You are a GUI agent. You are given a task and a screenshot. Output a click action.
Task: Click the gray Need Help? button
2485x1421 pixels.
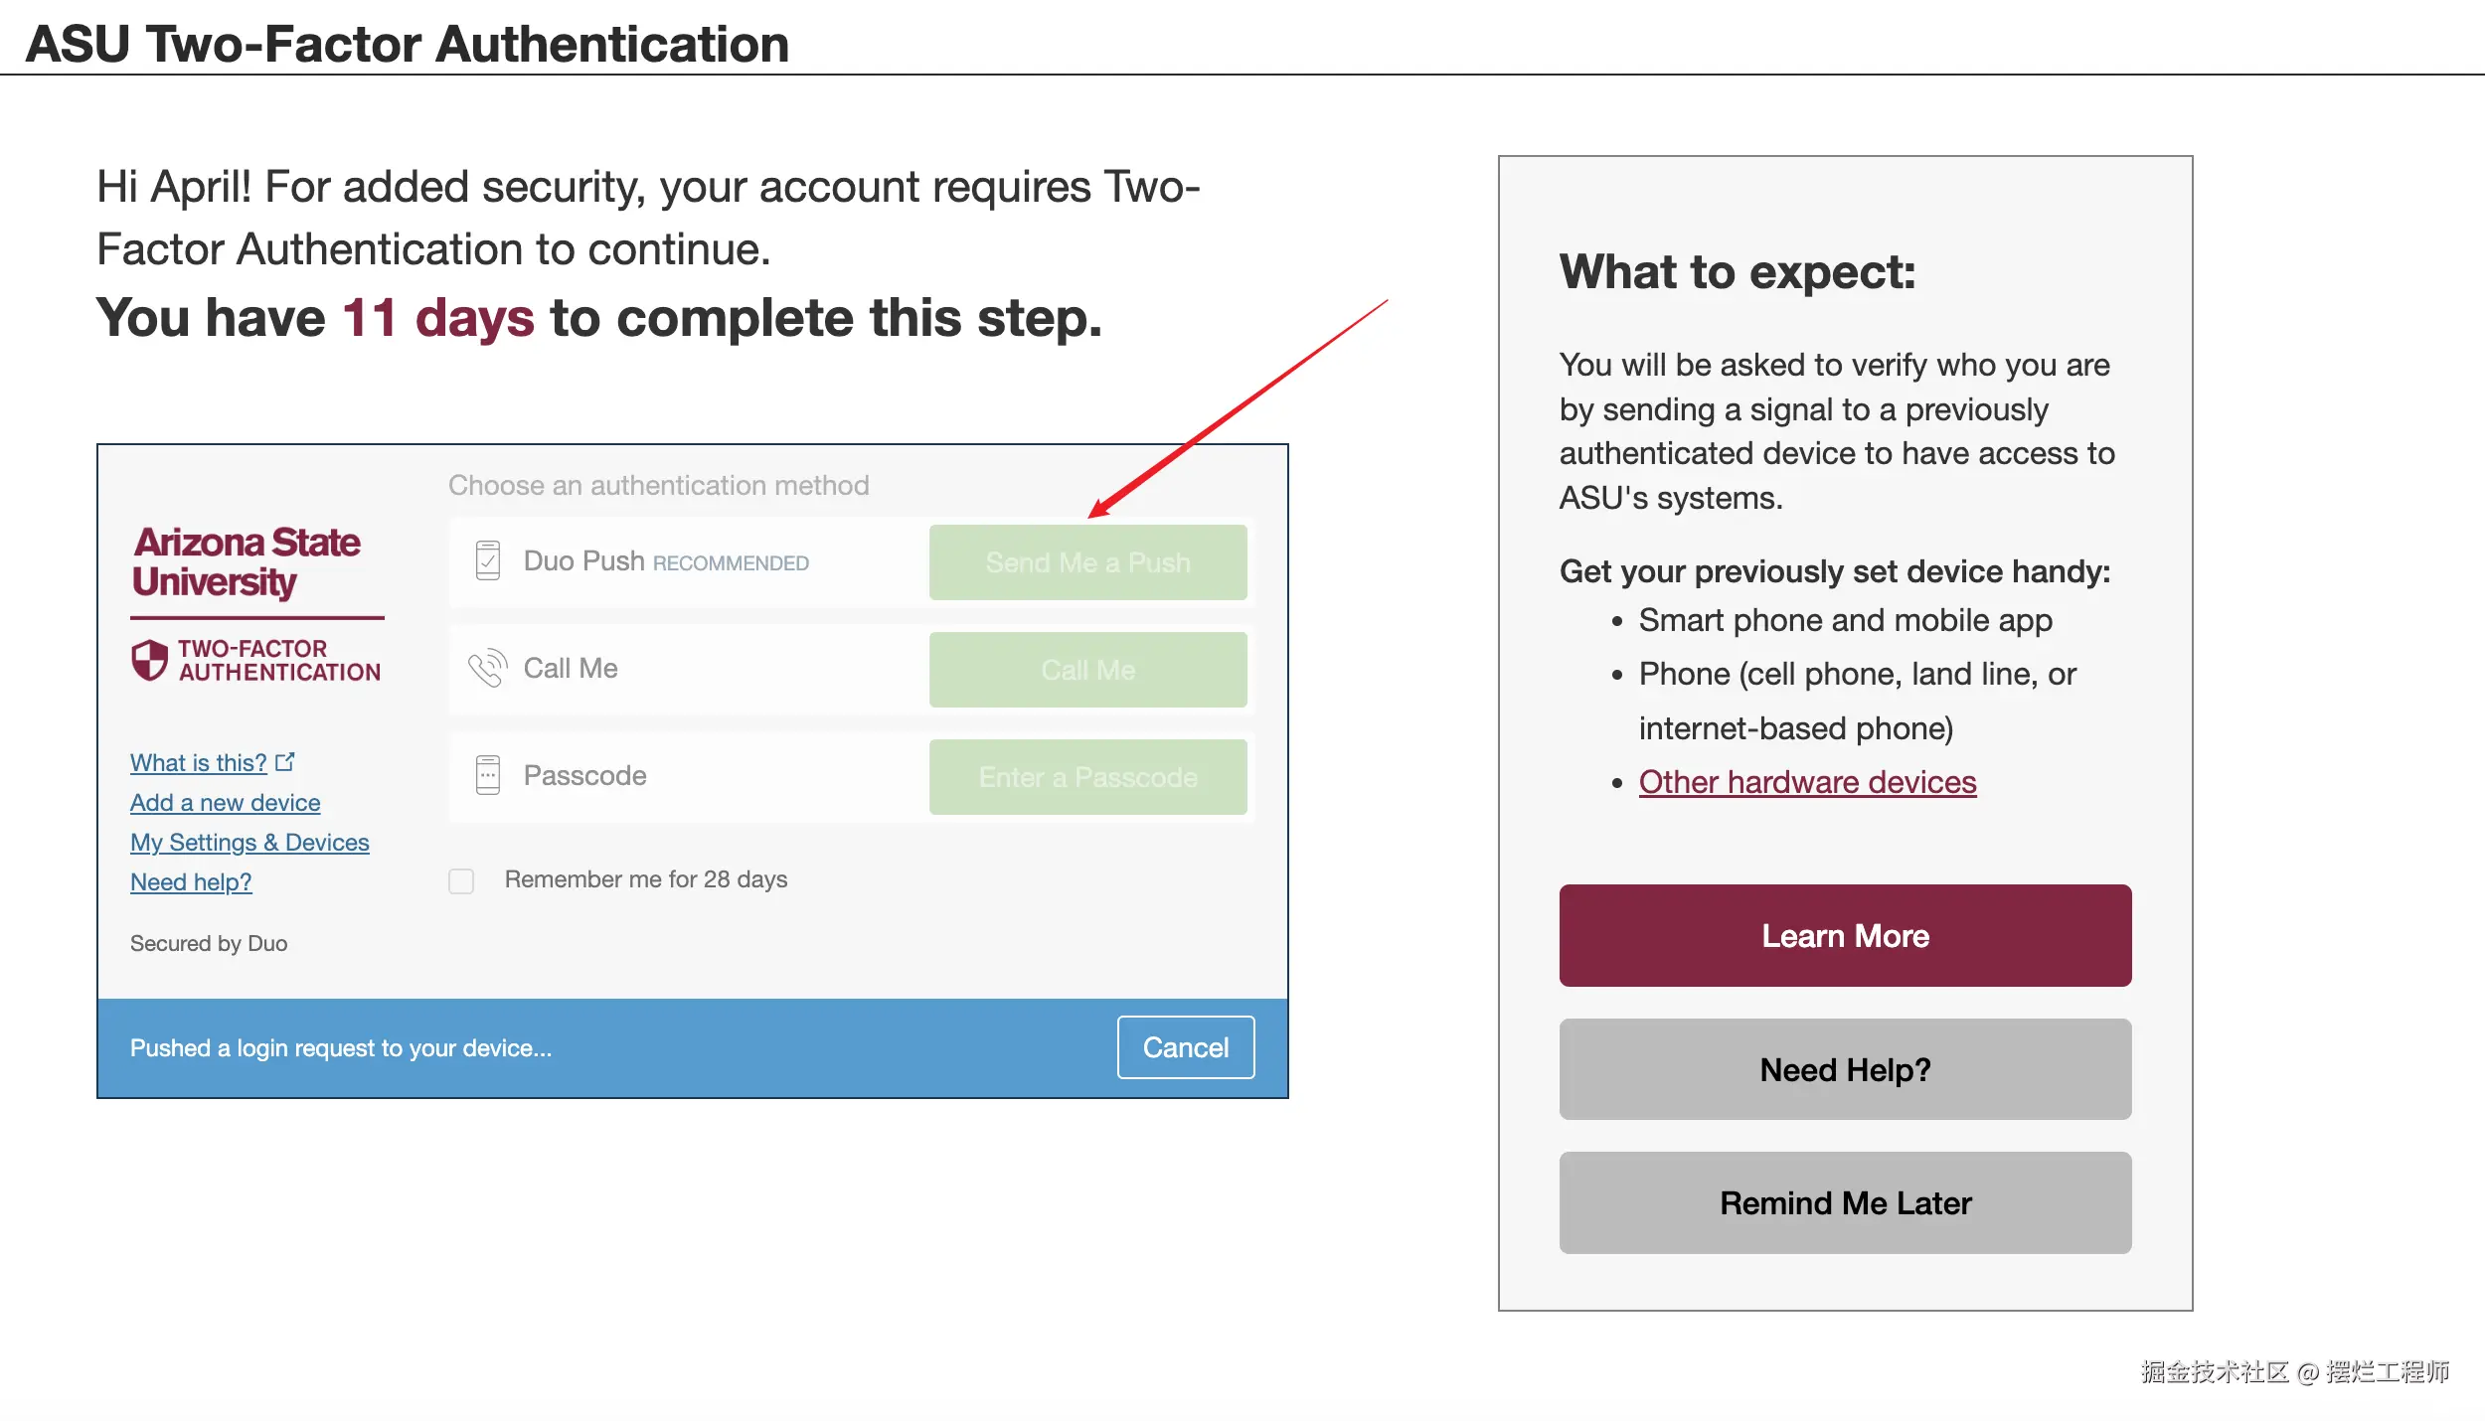pos(1845,1070)
